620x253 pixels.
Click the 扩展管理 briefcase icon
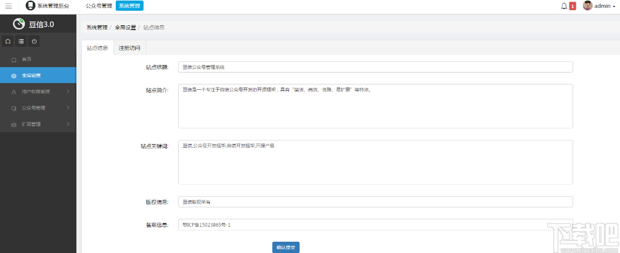pos(14,124)
